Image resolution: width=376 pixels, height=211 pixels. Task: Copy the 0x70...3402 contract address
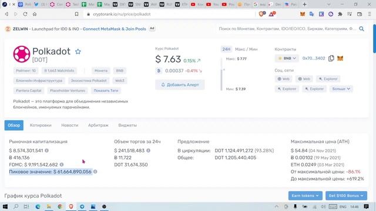click(x=331, y=58)
